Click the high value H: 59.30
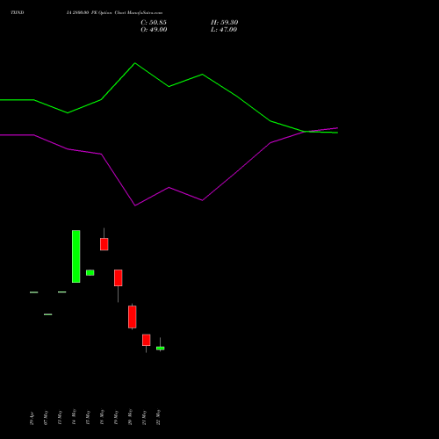The height and width of the screenshot is (439, 439). 224,23
